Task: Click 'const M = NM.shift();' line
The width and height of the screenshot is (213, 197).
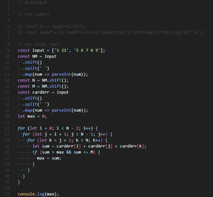Action: tap(43, 86)
